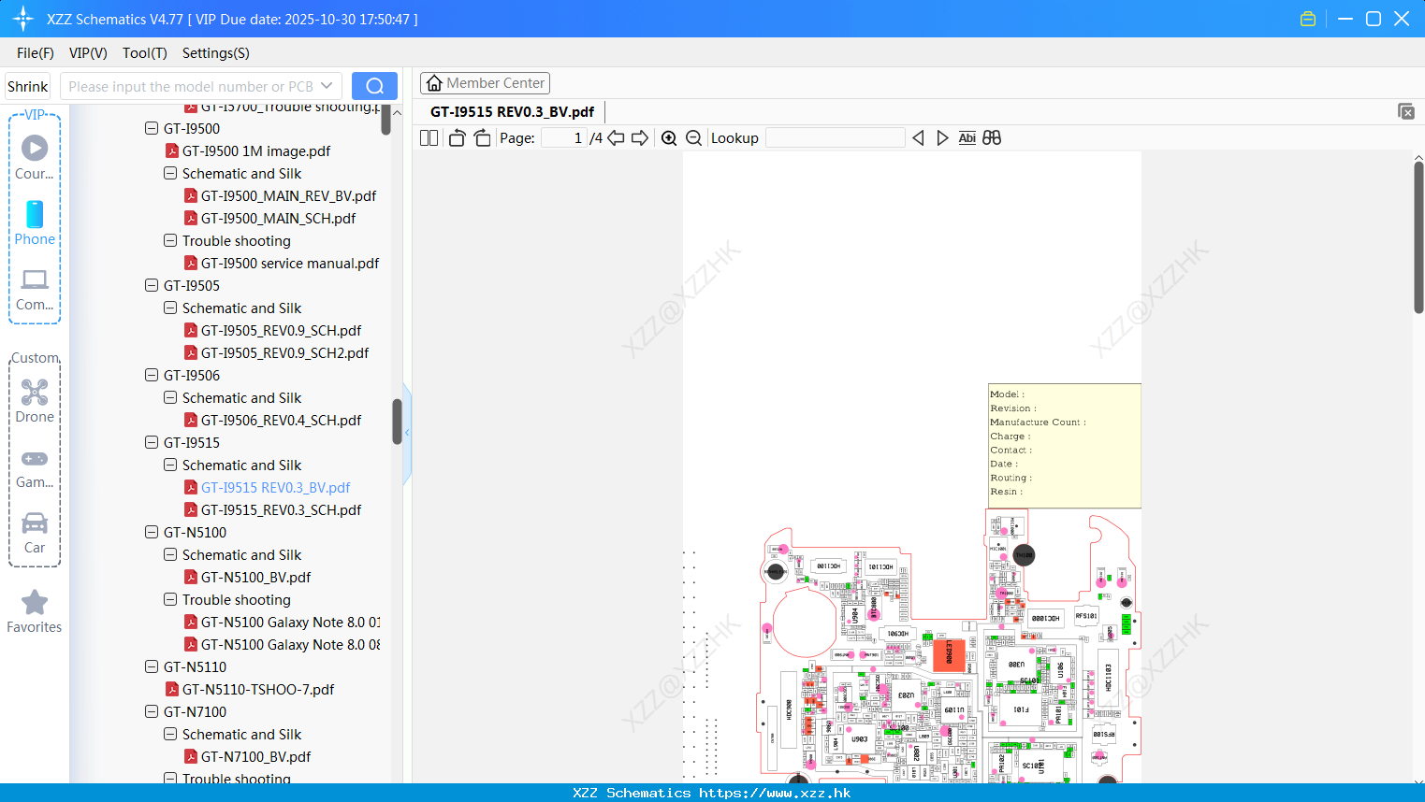
Task: Zoom out of the PDF
Action: pyautogui.click(x=694, y=137)
